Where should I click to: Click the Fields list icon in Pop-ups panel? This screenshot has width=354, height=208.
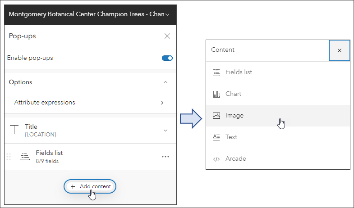click(25, 156)
